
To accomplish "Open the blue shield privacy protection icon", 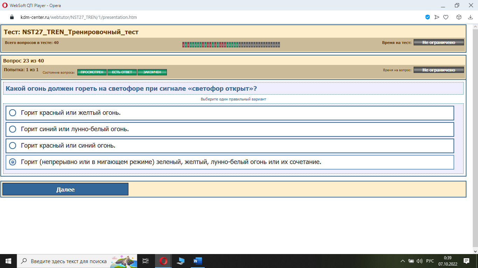I will (428, 17).
